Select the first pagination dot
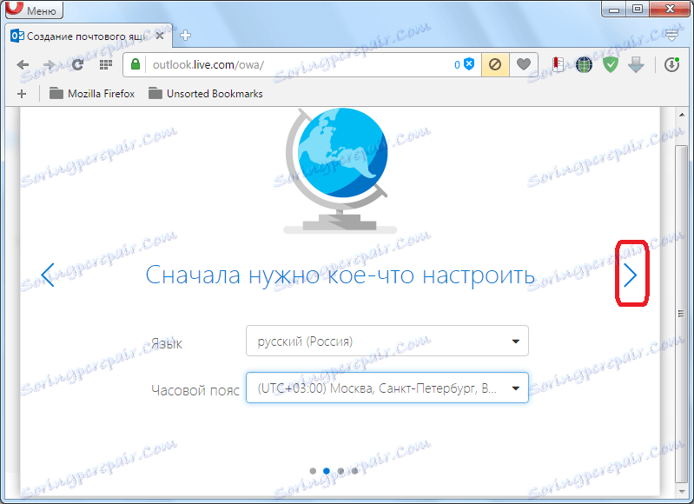Screen dimensions: 694x504 click(x=313, y=471)
